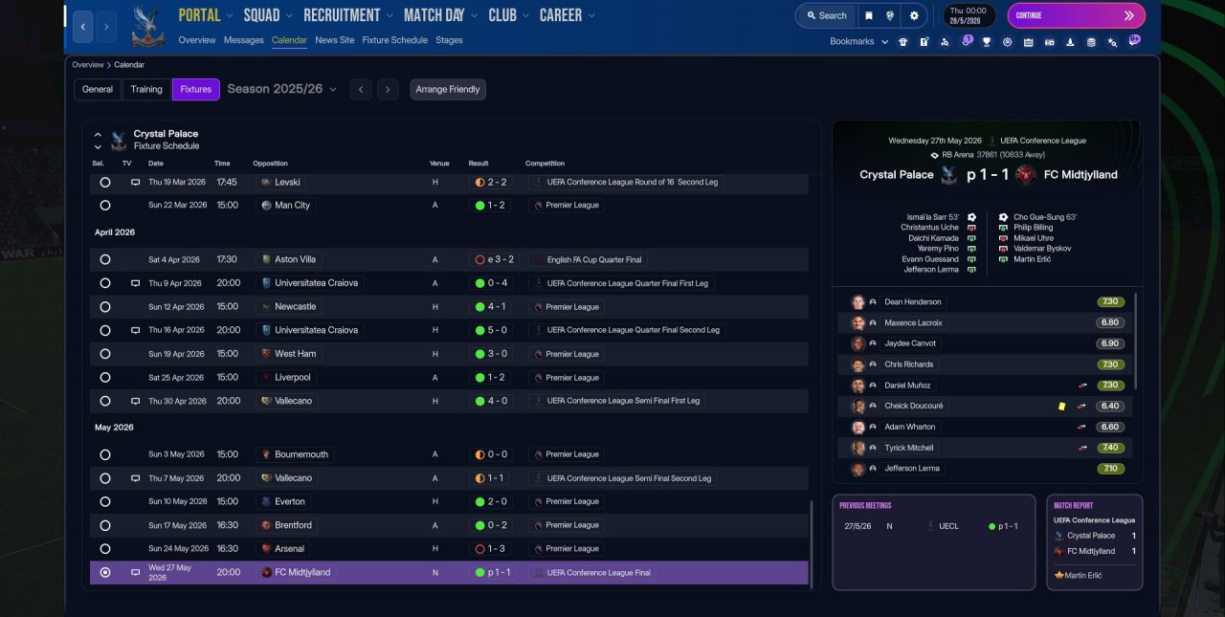
Task: Click the fixtures list scrollbar thumb
Action: point(812,542)
